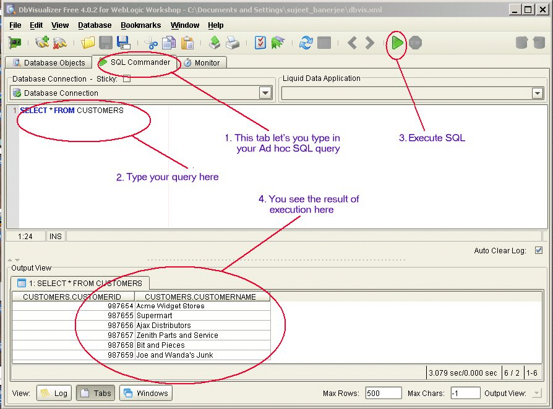
Task: Click the CUSTOMERS.CUSTOMERID column header
Action: coord(74,297)
